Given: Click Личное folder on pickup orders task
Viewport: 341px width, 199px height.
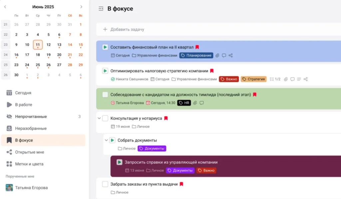Looking at the screenshot, I should [x=120, y=192].
